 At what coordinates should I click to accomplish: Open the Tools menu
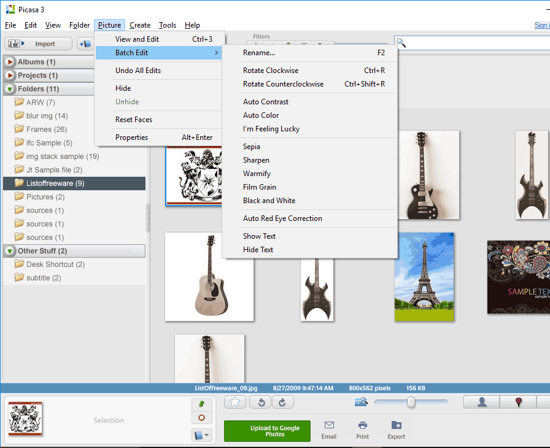pyautogui.click(x=168, y=25)
